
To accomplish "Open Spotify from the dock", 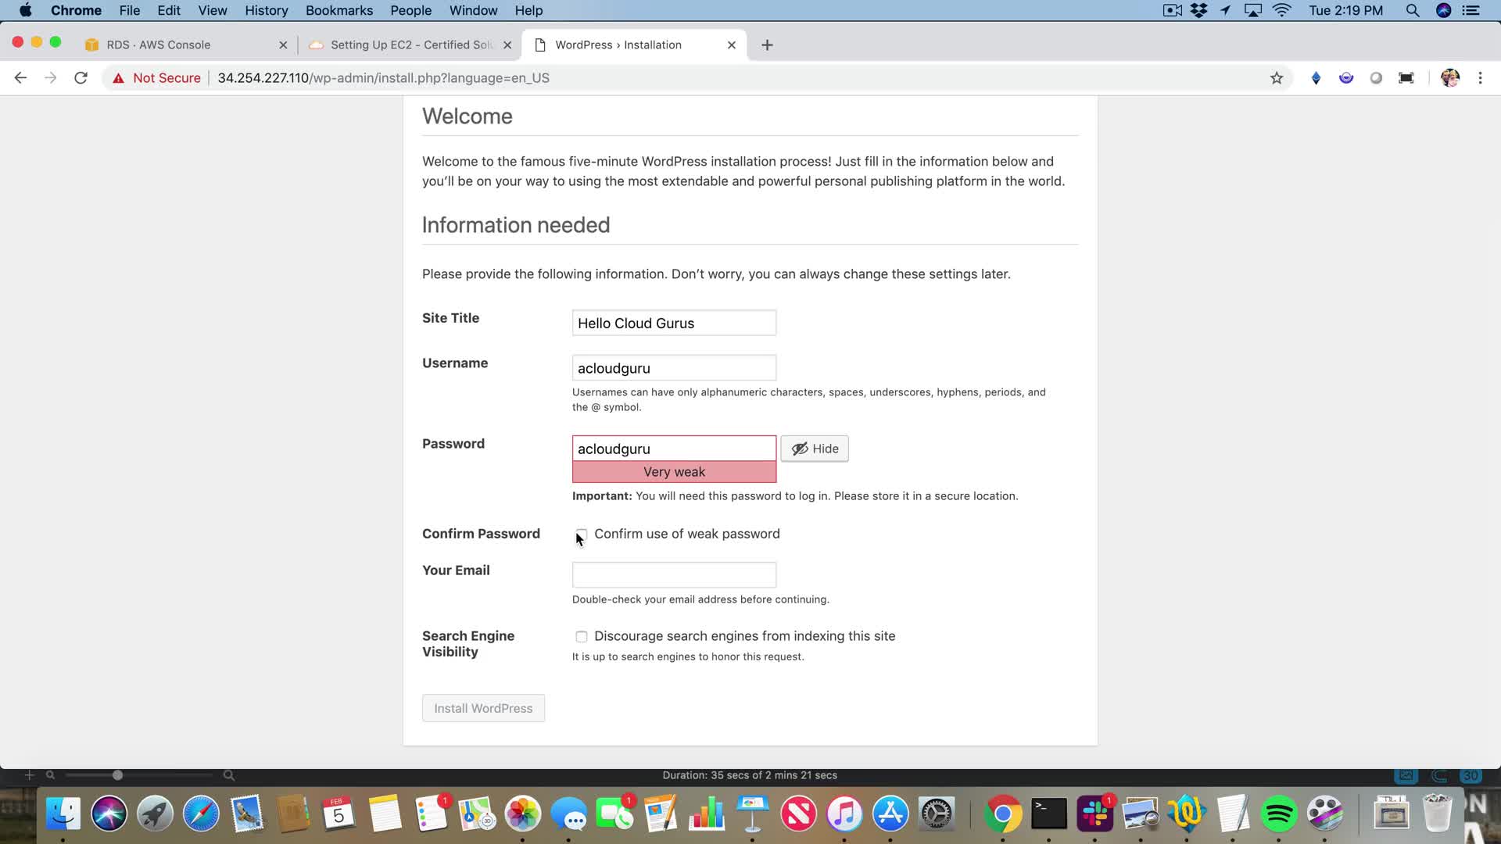I will tap(1279, 814).
